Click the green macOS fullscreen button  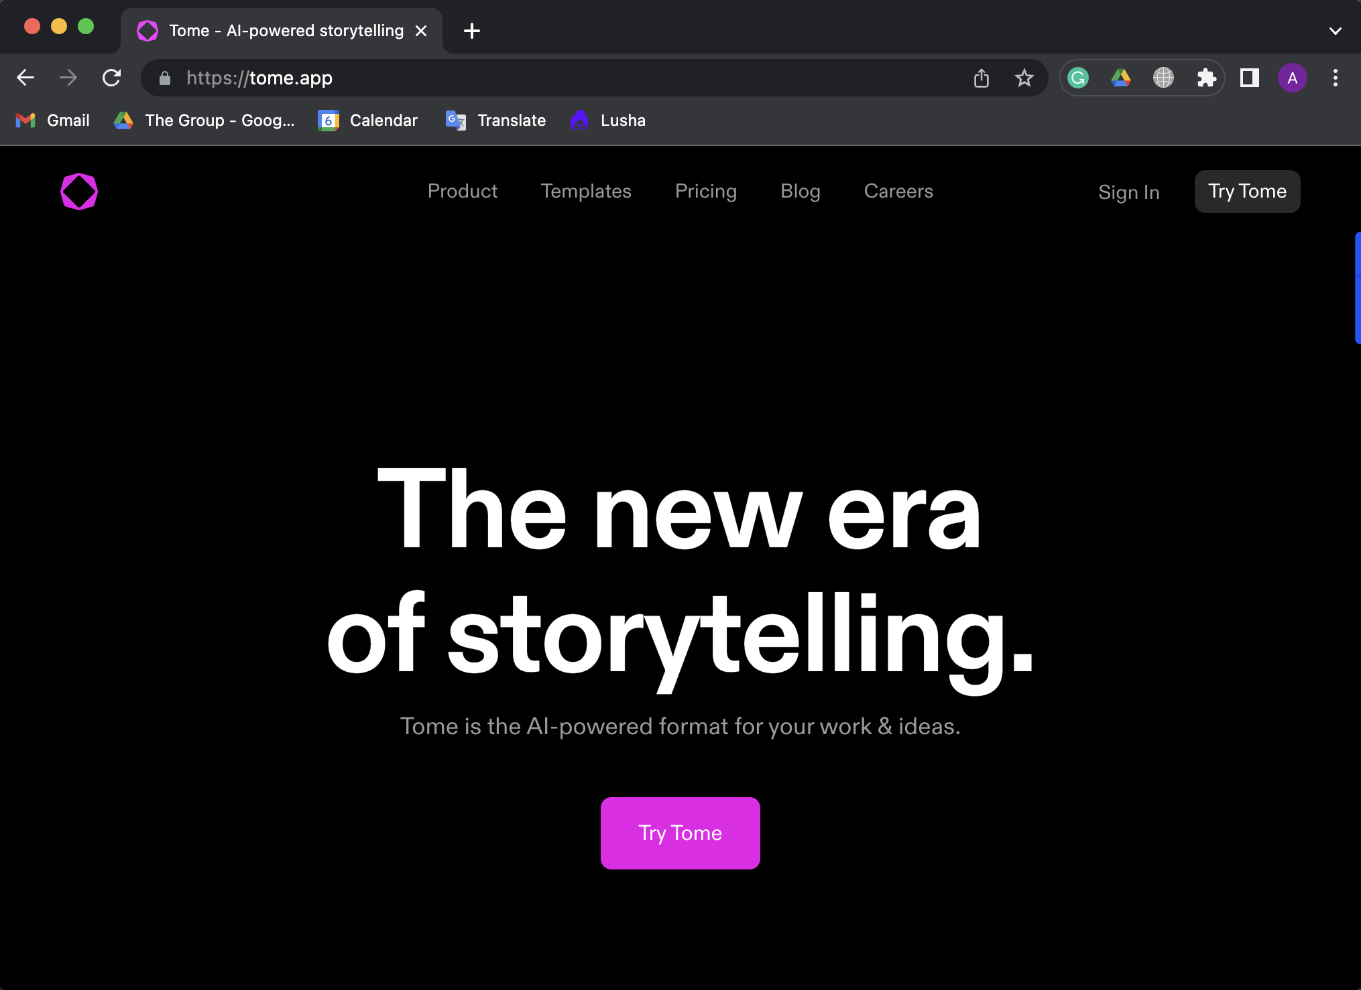(x=86, y=26)
